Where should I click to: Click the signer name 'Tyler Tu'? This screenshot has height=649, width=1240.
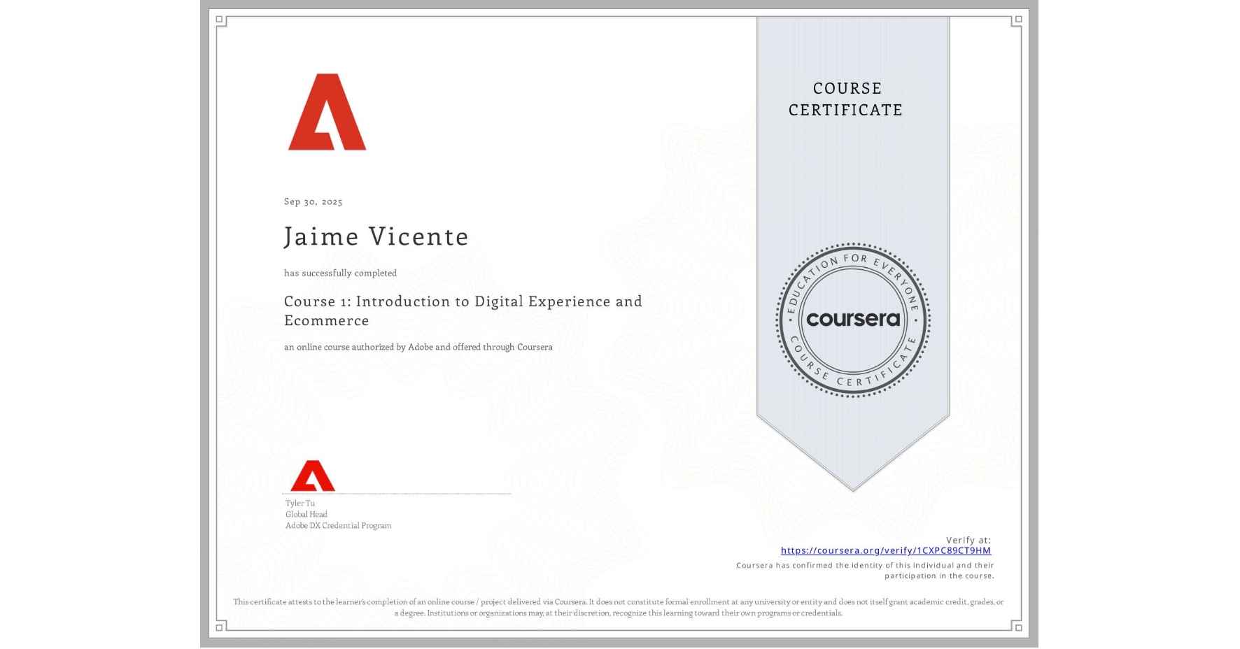pyautogui.click(x=300, y=503)
